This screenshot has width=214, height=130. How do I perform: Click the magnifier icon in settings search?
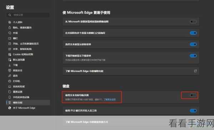[x=10, y=15]
